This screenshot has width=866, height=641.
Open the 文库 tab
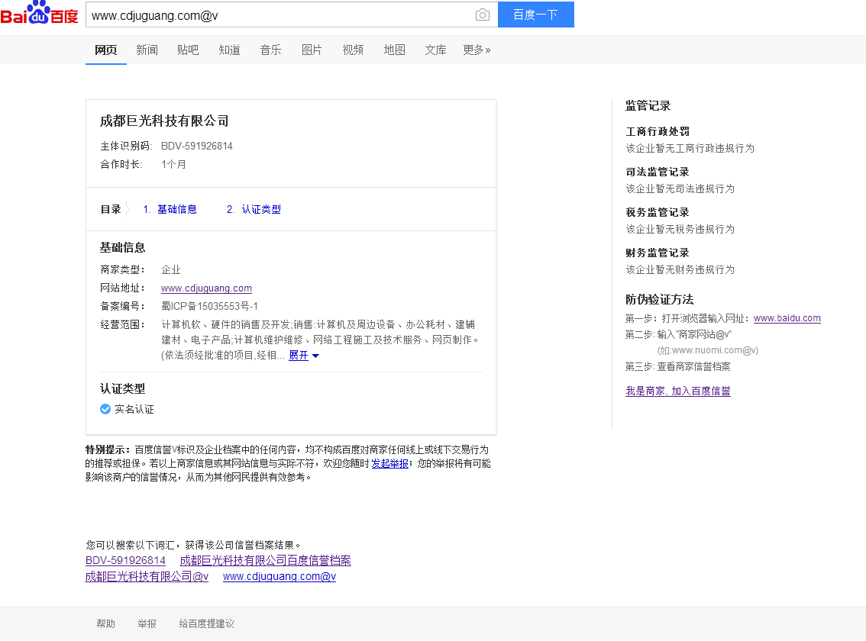[435, 50]
